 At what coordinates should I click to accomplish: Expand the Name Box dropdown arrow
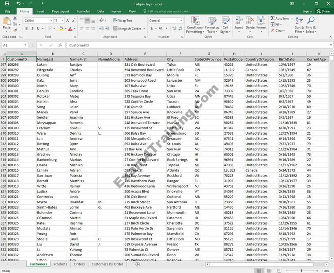point(26,45)
